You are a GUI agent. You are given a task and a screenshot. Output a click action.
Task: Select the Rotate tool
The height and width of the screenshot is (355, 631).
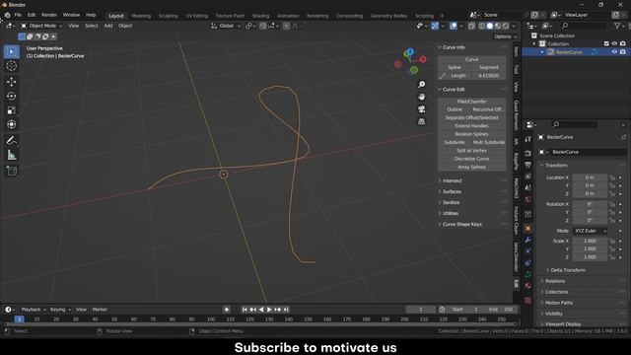[11, 96]
